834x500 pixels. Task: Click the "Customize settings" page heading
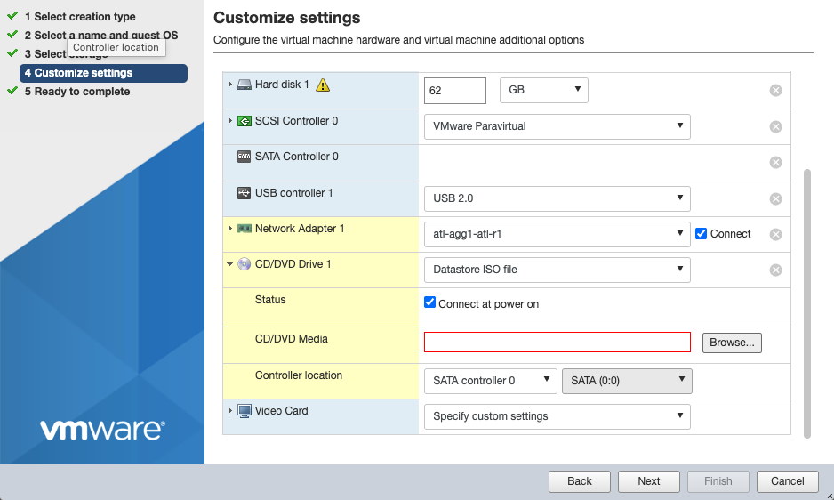pos(286,18)
